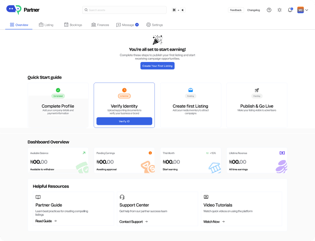Click the Message unread count badge
This screenshot has height=241, width=315.
[x=137, y=24]
